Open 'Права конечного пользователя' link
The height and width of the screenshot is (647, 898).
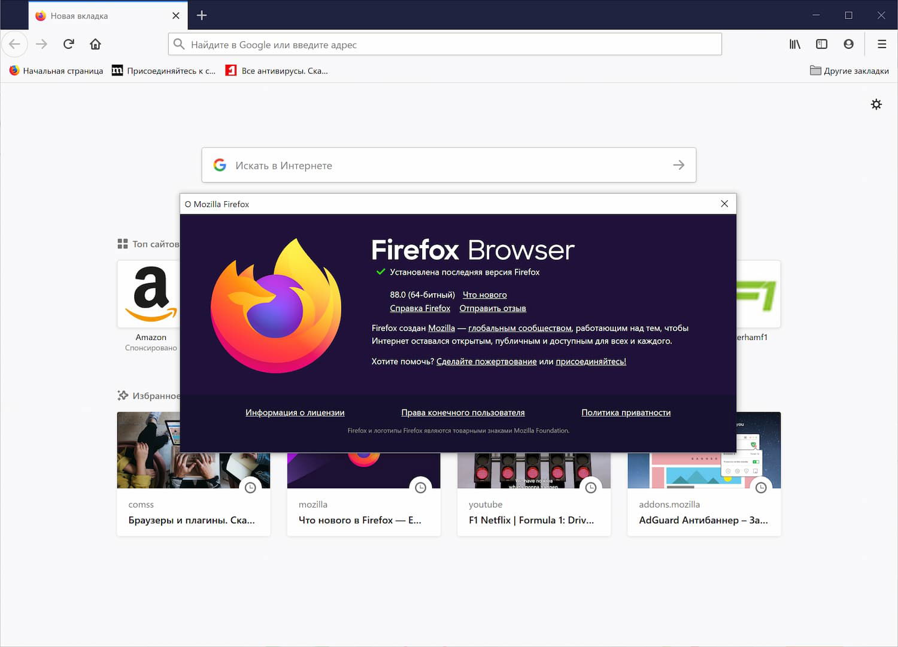click(463, 412)
